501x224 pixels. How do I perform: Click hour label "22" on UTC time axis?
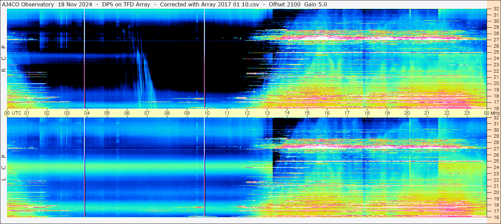(447, 113)
